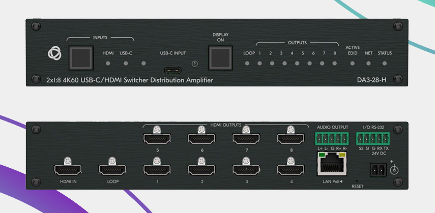The width and height of the screenshot is (435, 213).
Task: Click the NET indicator LED
Action: click(368, 63)
